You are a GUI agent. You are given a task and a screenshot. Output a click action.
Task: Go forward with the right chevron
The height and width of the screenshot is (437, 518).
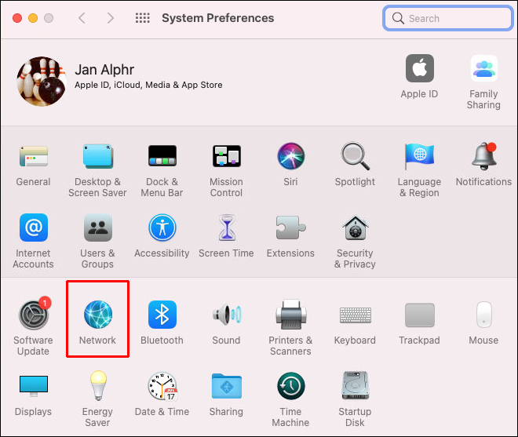[x=111, y=18]
